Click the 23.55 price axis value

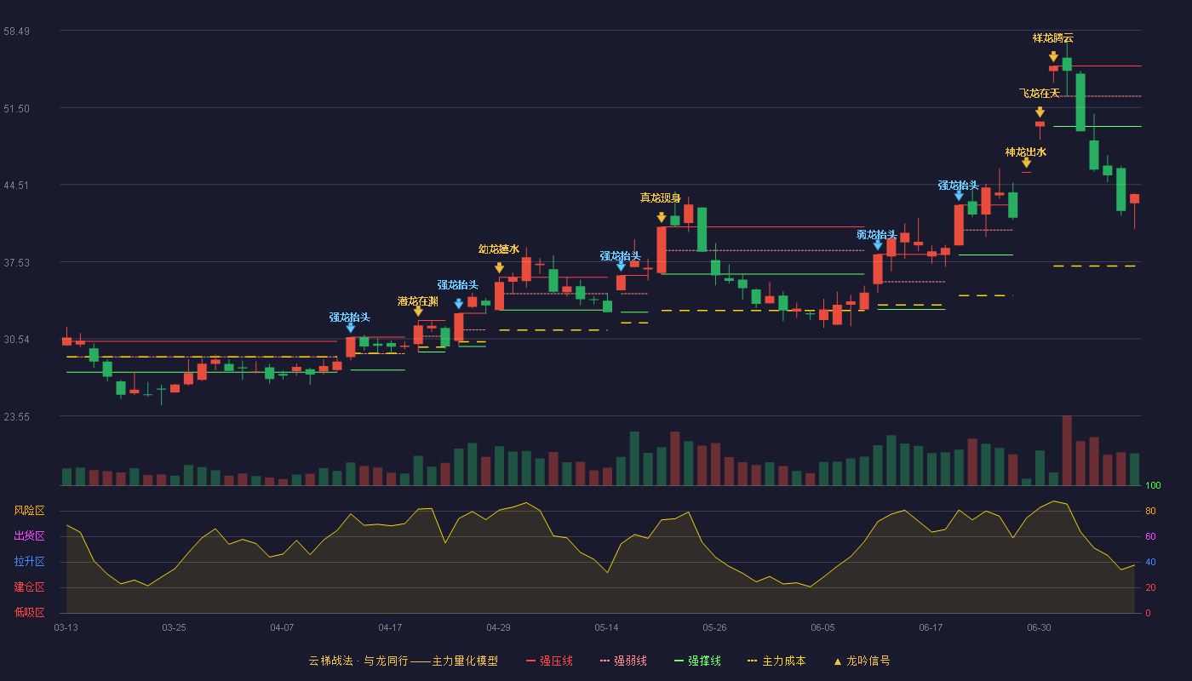17,416
